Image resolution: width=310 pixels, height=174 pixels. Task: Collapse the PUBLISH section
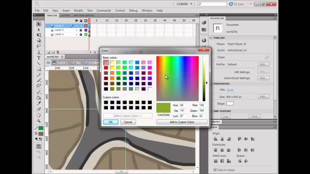click(211, 38)
